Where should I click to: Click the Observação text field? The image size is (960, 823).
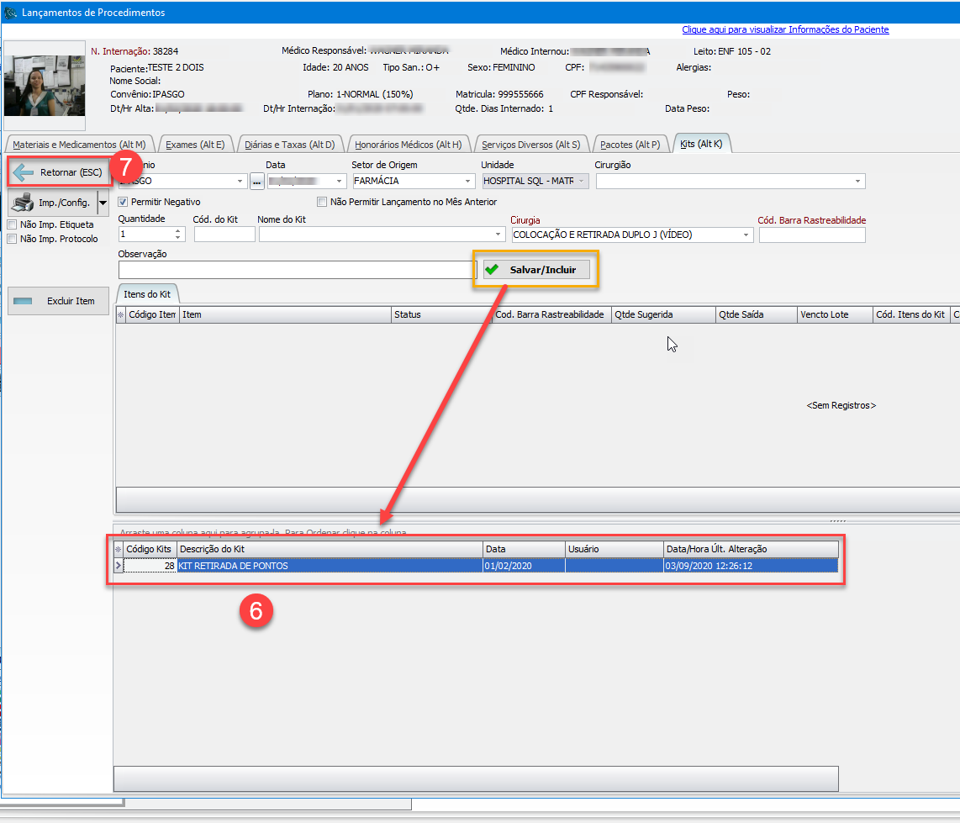tap(297, 270)
